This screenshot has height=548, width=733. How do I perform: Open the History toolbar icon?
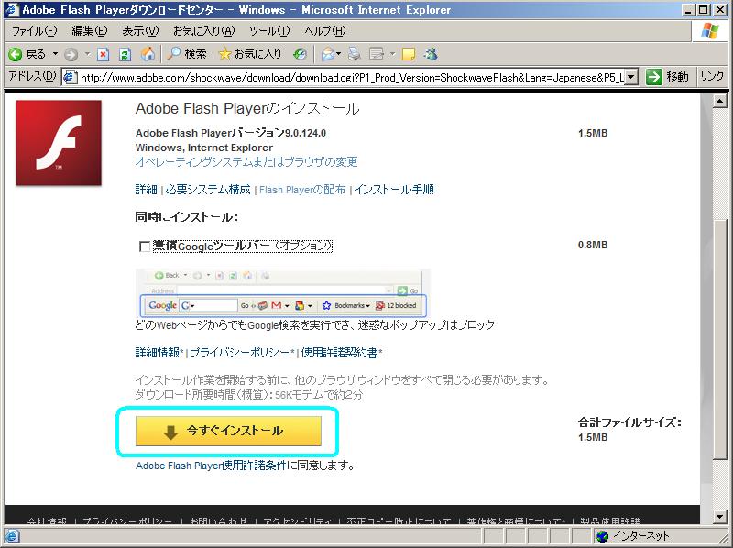click(300, 55)
